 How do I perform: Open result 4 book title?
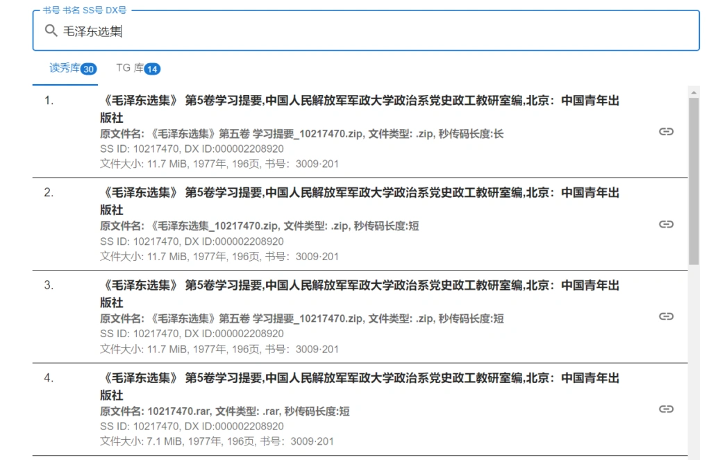pyautogui.click(x=360, y=386)
